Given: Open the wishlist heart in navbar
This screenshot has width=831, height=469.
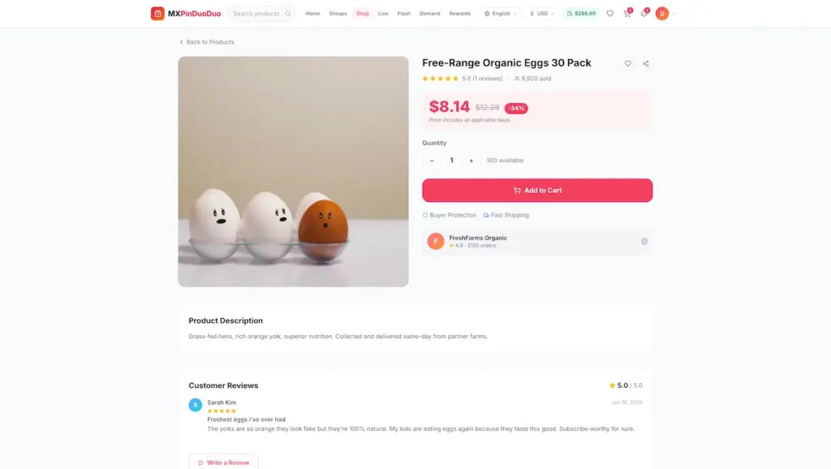Looking at the screenshot, I should tap(610, 14).
